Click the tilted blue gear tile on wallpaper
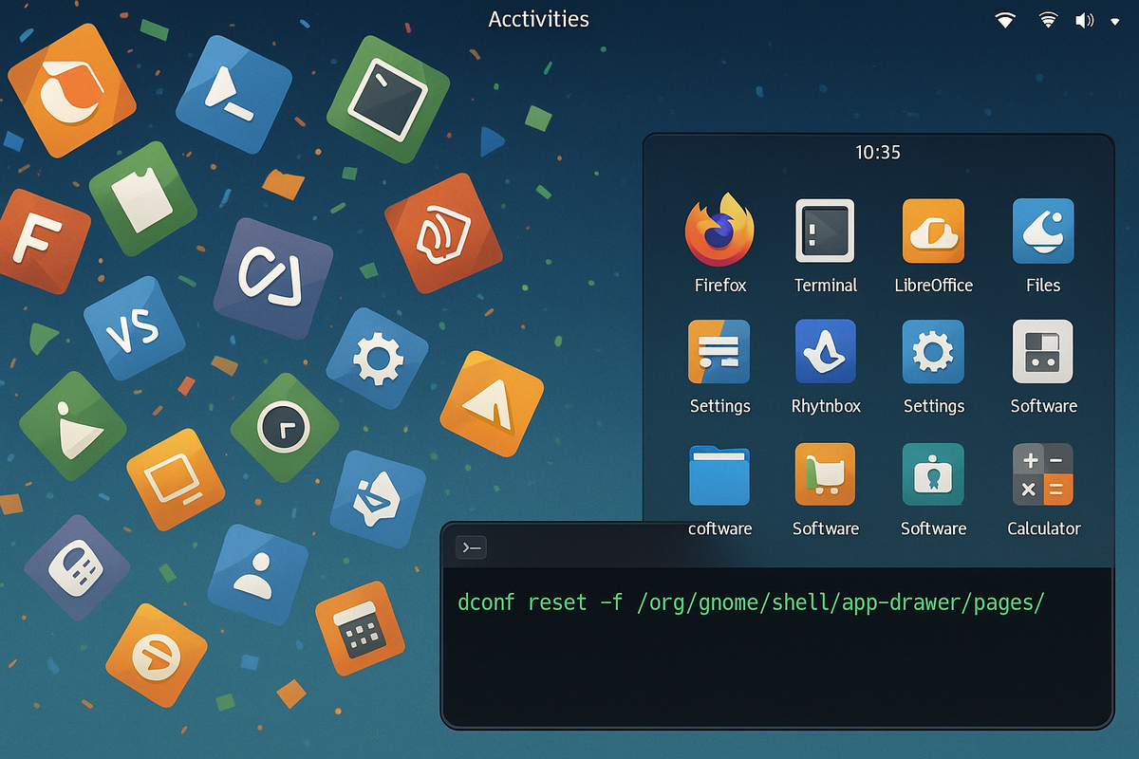This screenshot has height=759, width=1139. coord(378,358)
